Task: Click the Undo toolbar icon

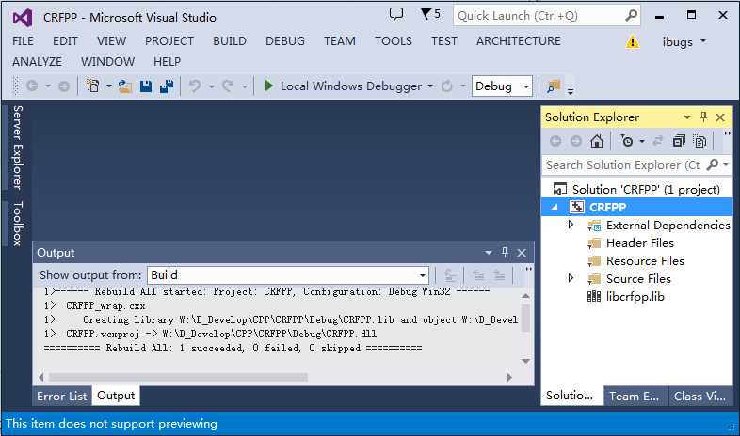Action: point(195,86)
